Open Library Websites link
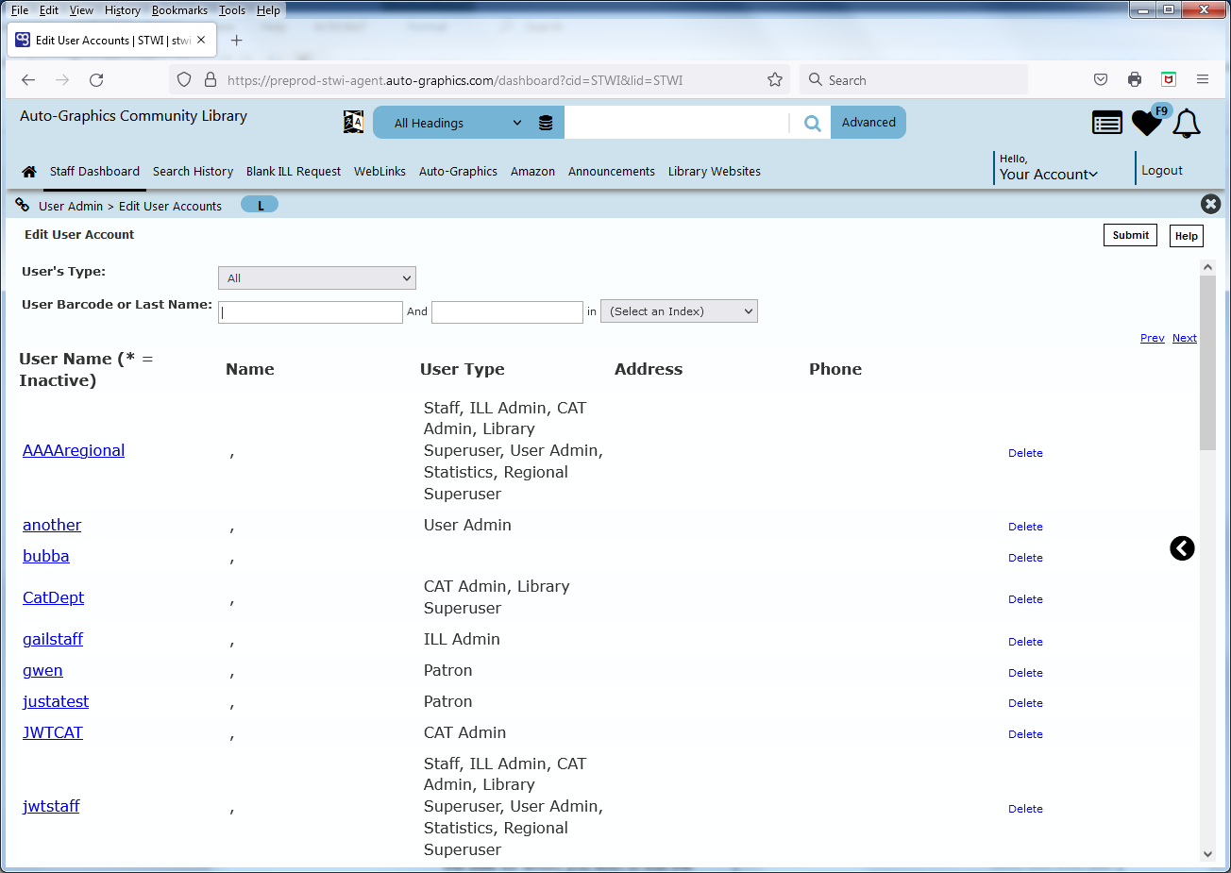The width and height of the screenshot is (1231, 873). tap(715, 172)
